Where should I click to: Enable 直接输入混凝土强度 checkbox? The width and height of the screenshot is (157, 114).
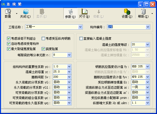(81, 38)
